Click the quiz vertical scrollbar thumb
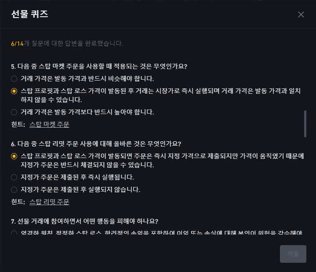Viewport: 316px width, 272px height. (305, 124)
